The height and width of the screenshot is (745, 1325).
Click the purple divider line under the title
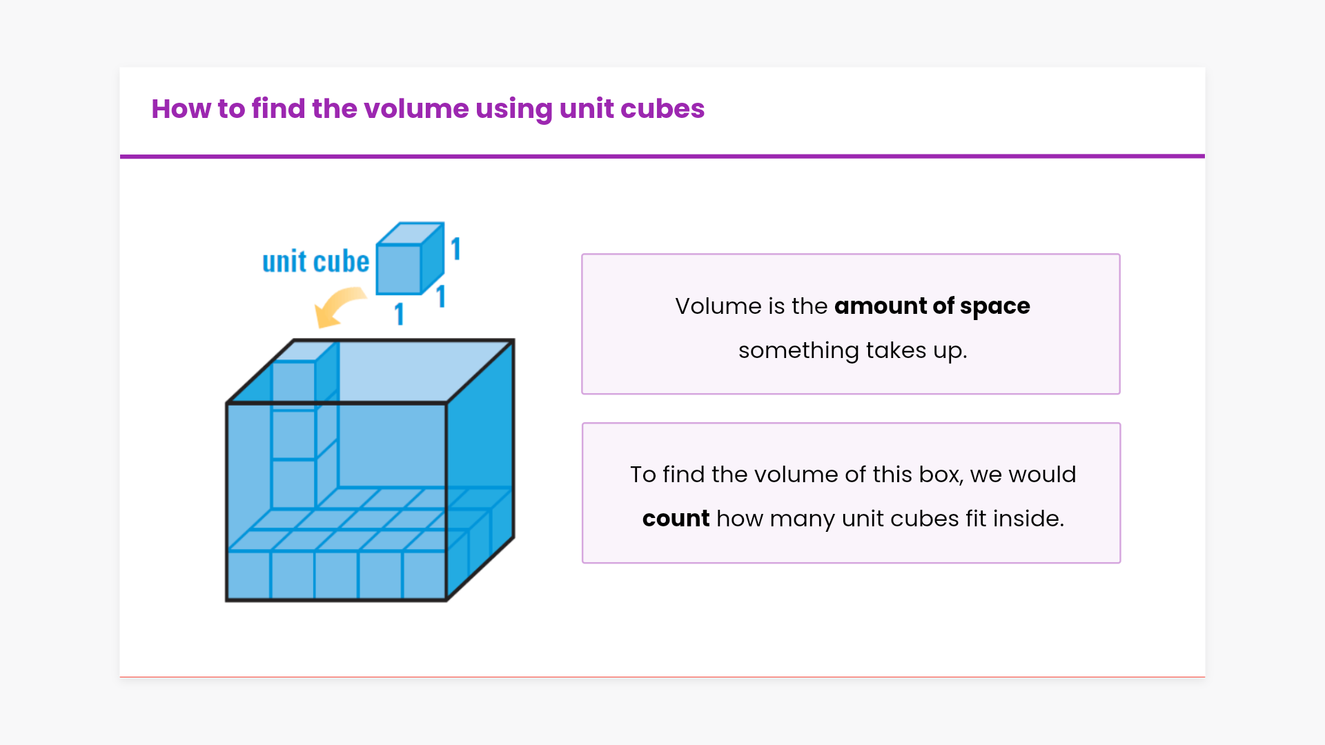point(662,157)
